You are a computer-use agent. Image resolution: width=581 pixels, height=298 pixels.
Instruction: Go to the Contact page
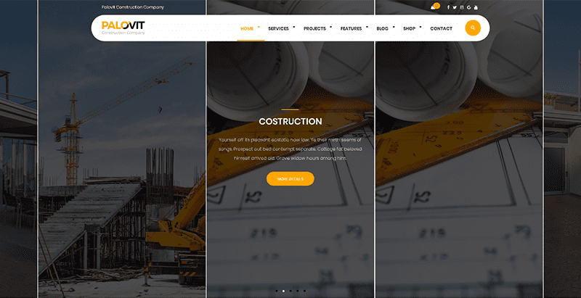pos(441,28)
